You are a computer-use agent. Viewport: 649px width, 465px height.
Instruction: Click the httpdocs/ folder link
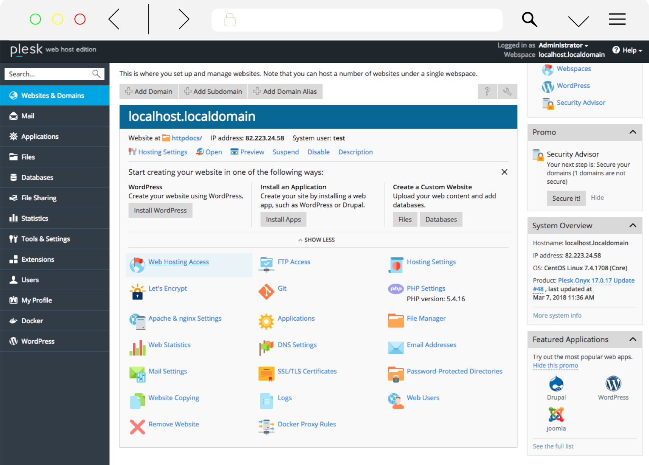[186, 138]
